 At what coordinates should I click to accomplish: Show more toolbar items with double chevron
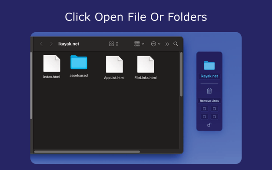(x=167, y=44)
